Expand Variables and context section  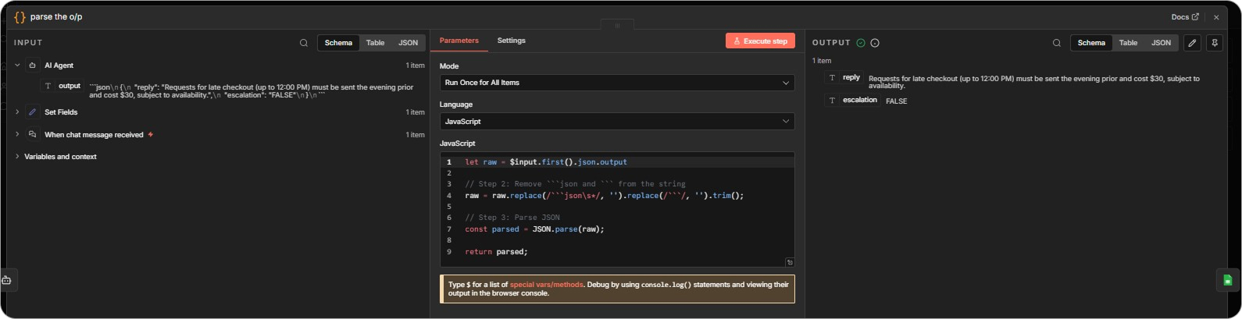17,157
